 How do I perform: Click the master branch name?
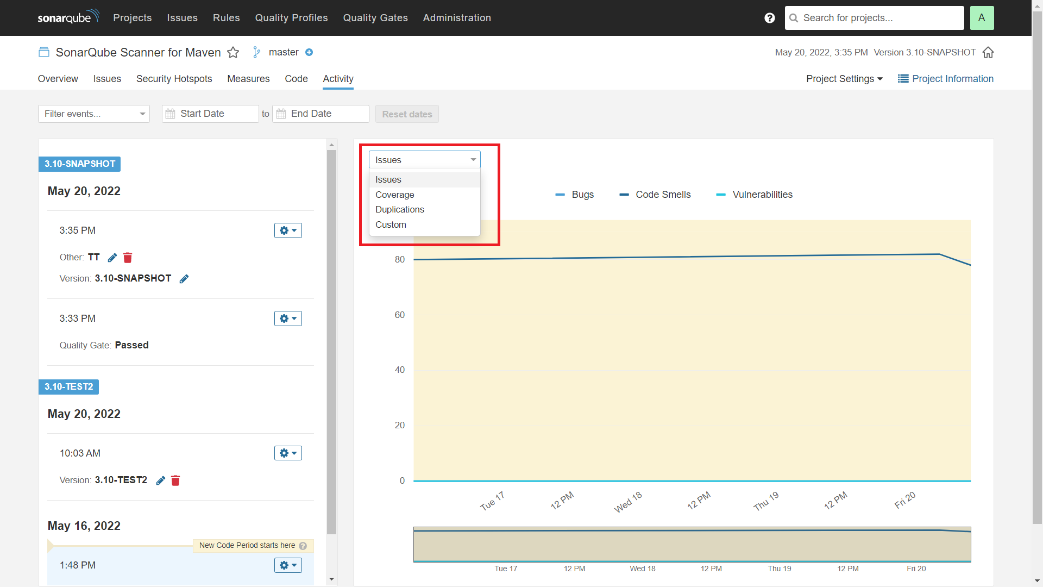[284, 52]
